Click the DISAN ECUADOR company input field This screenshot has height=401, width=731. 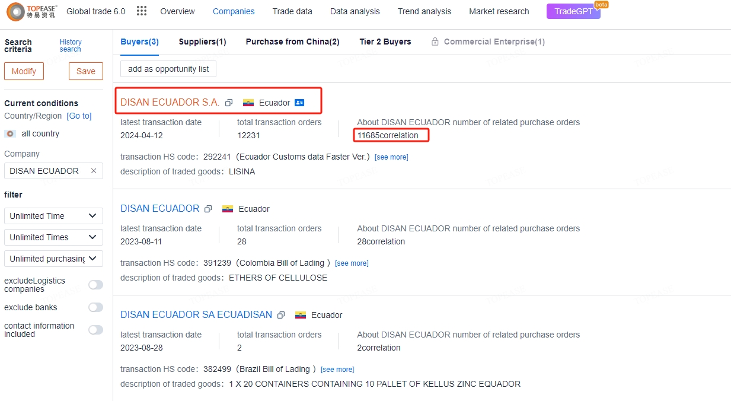click(x=53, y=171)
